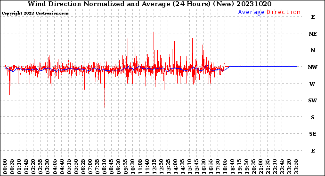This screenshot has width=325, height=176.
Task: Click the "06:25" time axis label
Action: pyautogui.click(x=83, y=167)
